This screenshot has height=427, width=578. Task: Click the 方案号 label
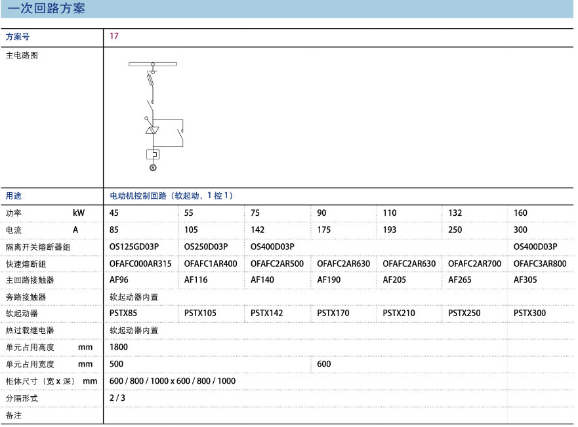tap(18, 37)
